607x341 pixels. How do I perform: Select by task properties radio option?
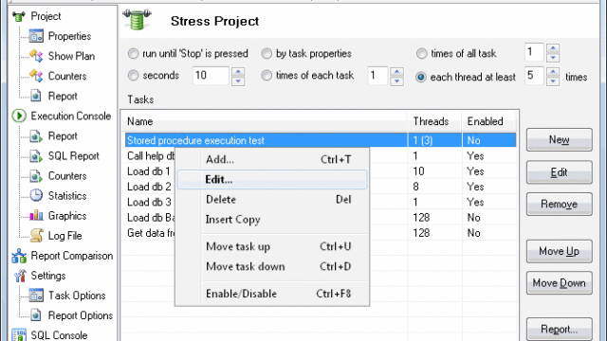click(267, 54)
